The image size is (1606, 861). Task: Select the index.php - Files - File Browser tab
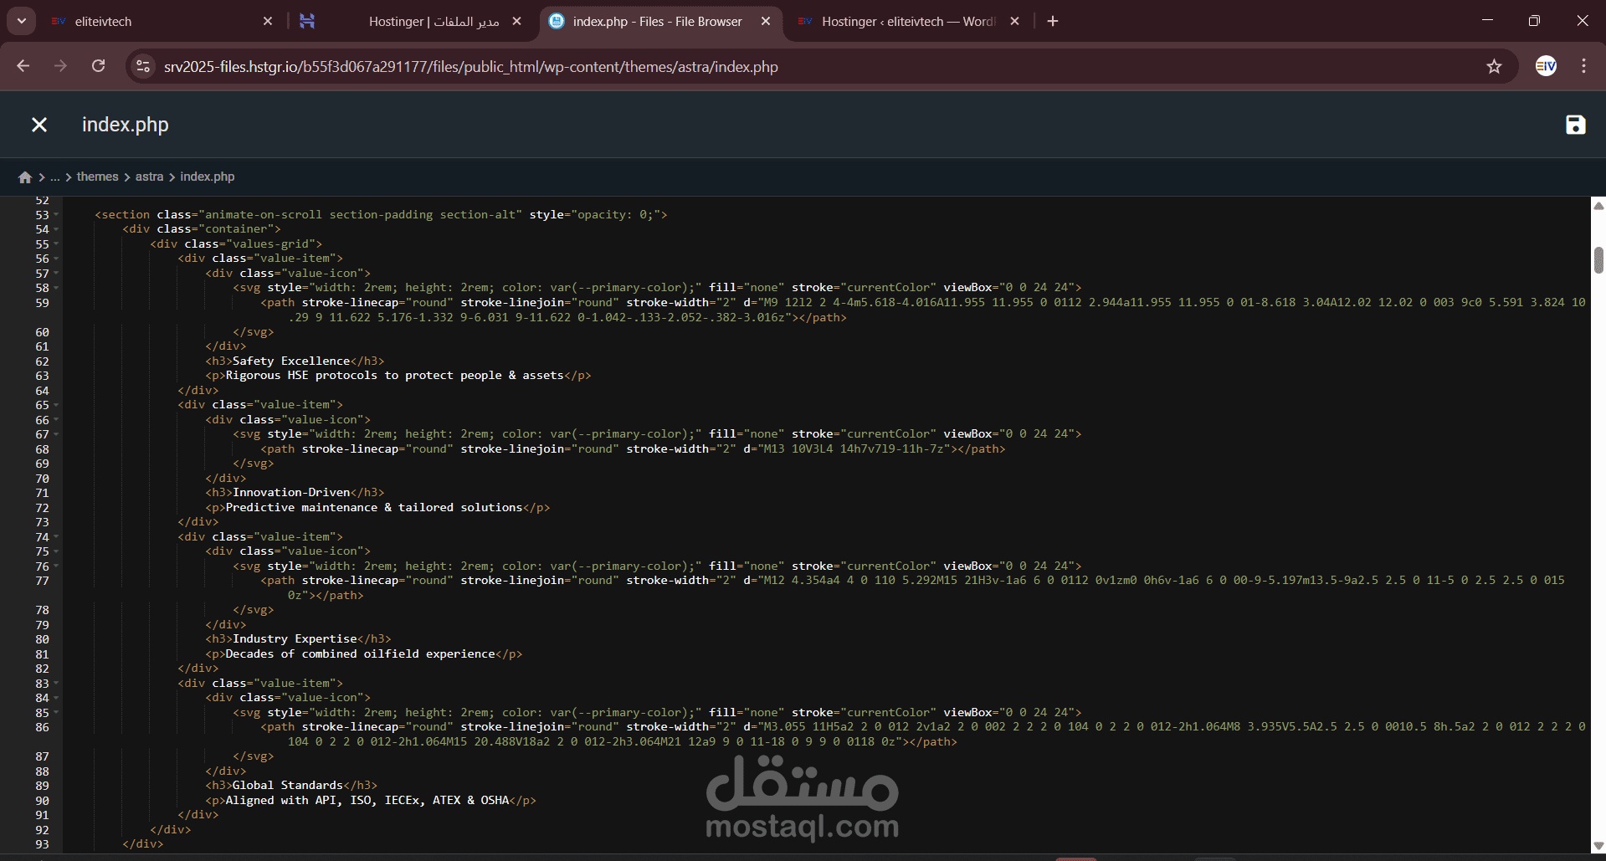pyautogui.click(x=661, y=21)
